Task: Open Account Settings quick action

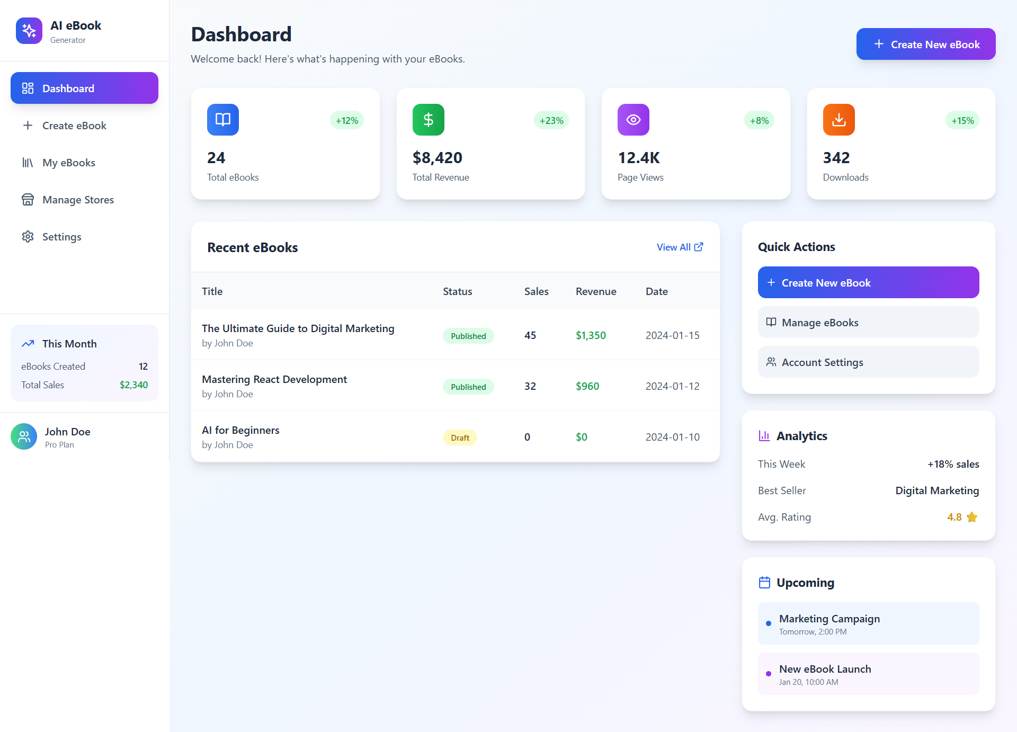Action: tap(868, 362)
